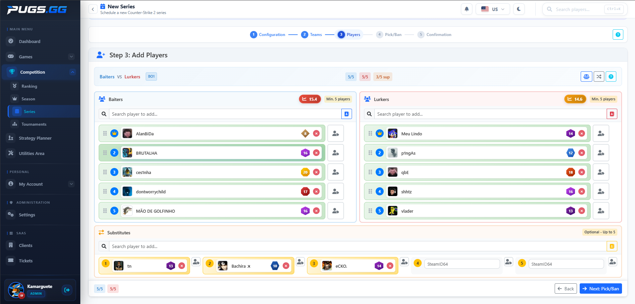The width and height of the screenshot is (635, 304).
Task: Click the shuffle players icon
Action: pos(599,77)
